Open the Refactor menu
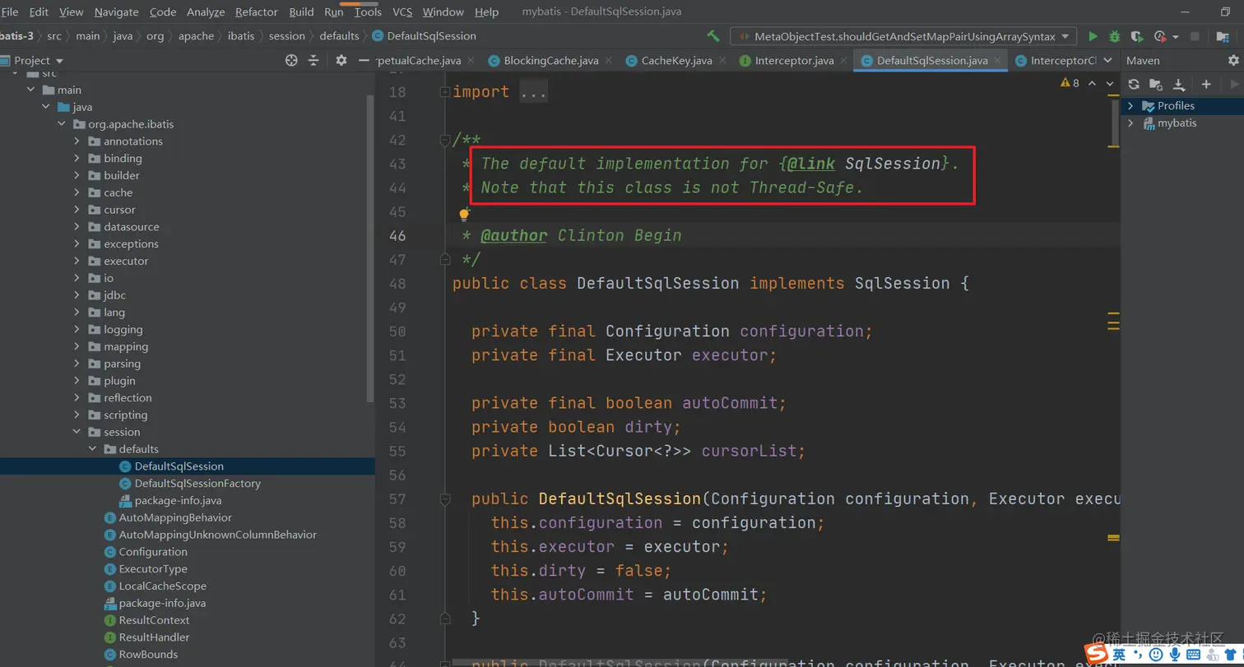 pos(257,12)
